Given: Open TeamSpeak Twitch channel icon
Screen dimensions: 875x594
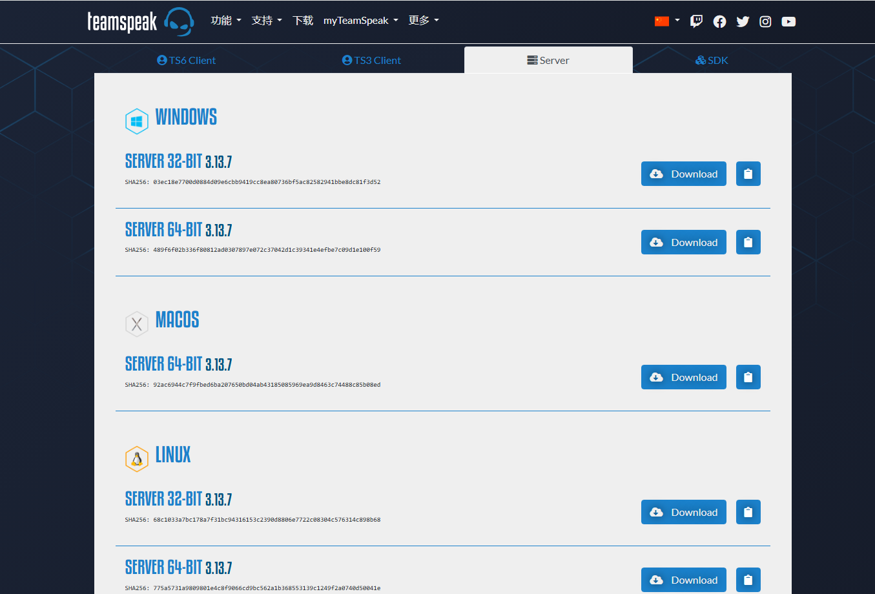Looking at the screenshot, I should point(696,21).
